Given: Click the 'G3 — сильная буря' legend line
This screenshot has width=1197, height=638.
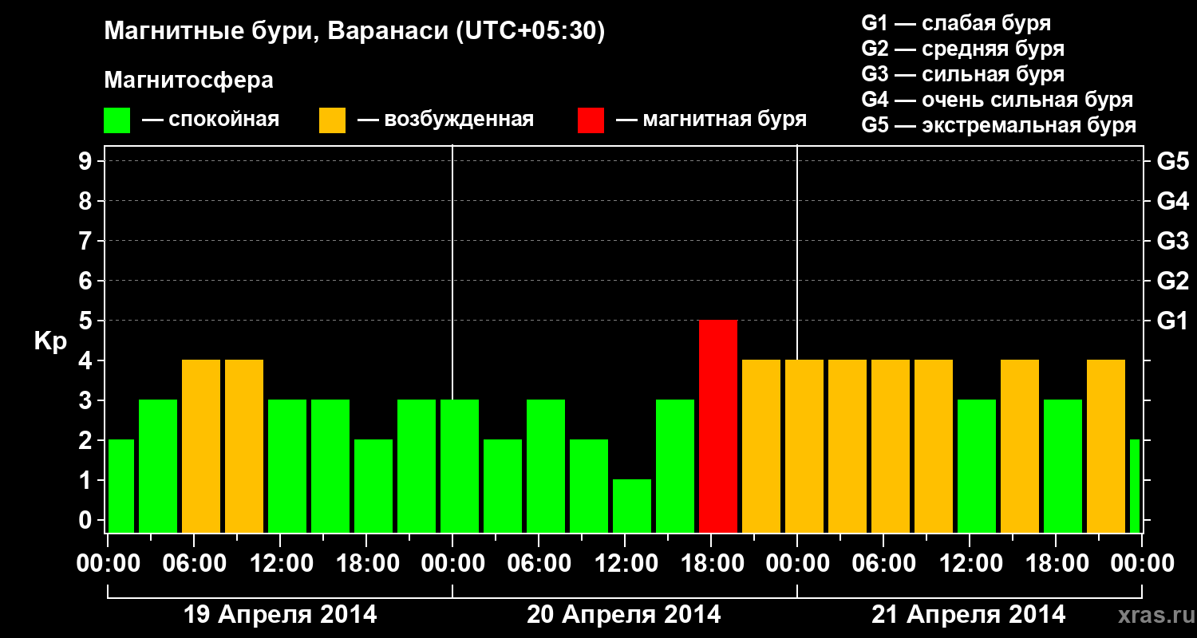Looking at the screenshot, I should pyautogui.click(x=963, y=74).
